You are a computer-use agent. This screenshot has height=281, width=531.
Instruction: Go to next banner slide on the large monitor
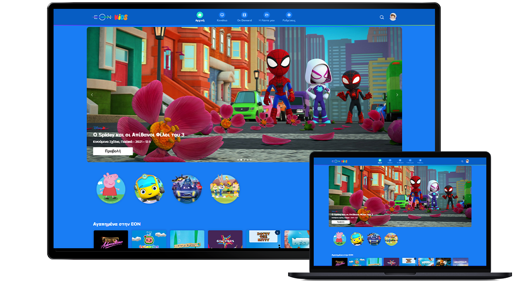[x=397, y=95]
